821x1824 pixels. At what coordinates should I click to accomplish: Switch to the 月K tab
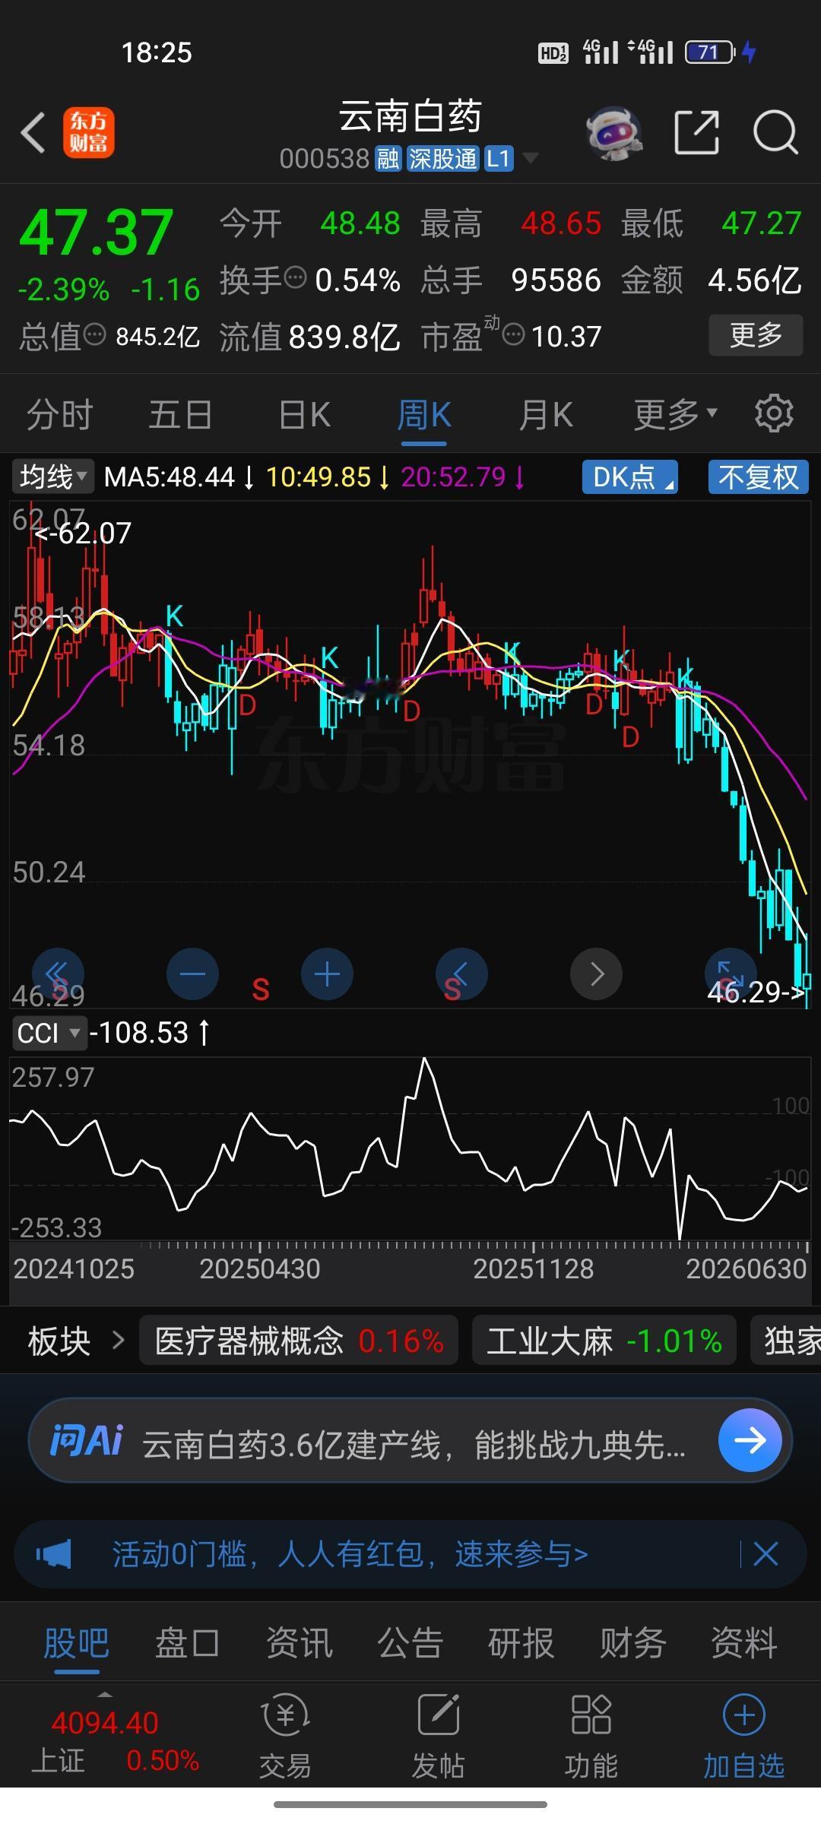coord(546,415)
